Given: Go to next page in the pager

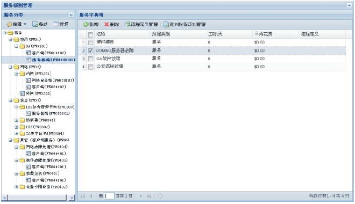Looking at the screenshot, I should click(x=140, y=196).
